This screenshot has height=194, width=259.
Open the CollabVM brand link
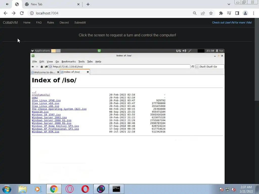(10, 22)
